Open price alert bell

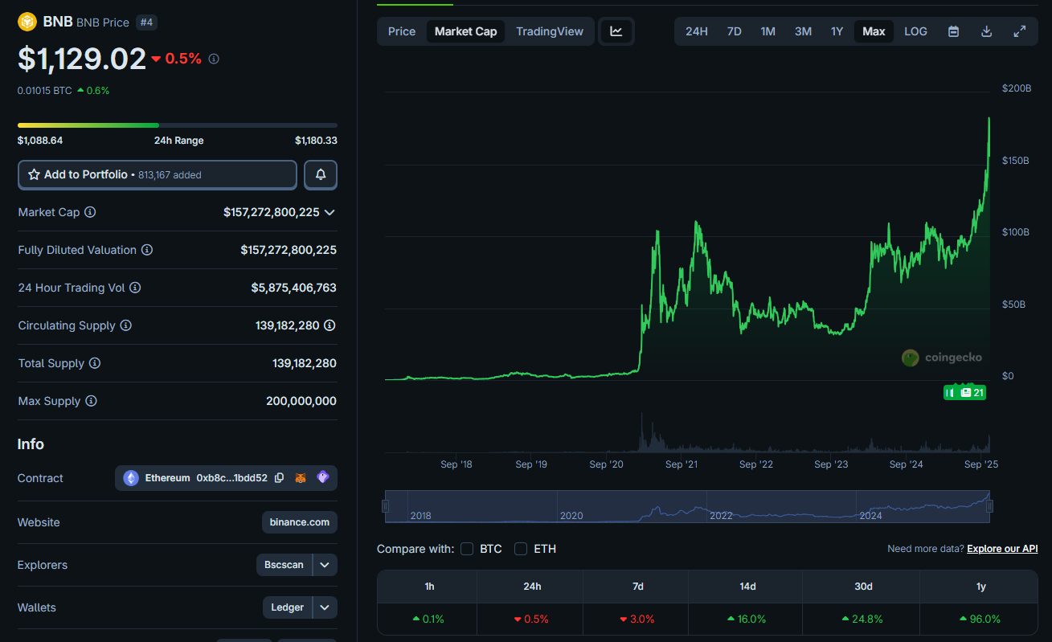(321, 174)
